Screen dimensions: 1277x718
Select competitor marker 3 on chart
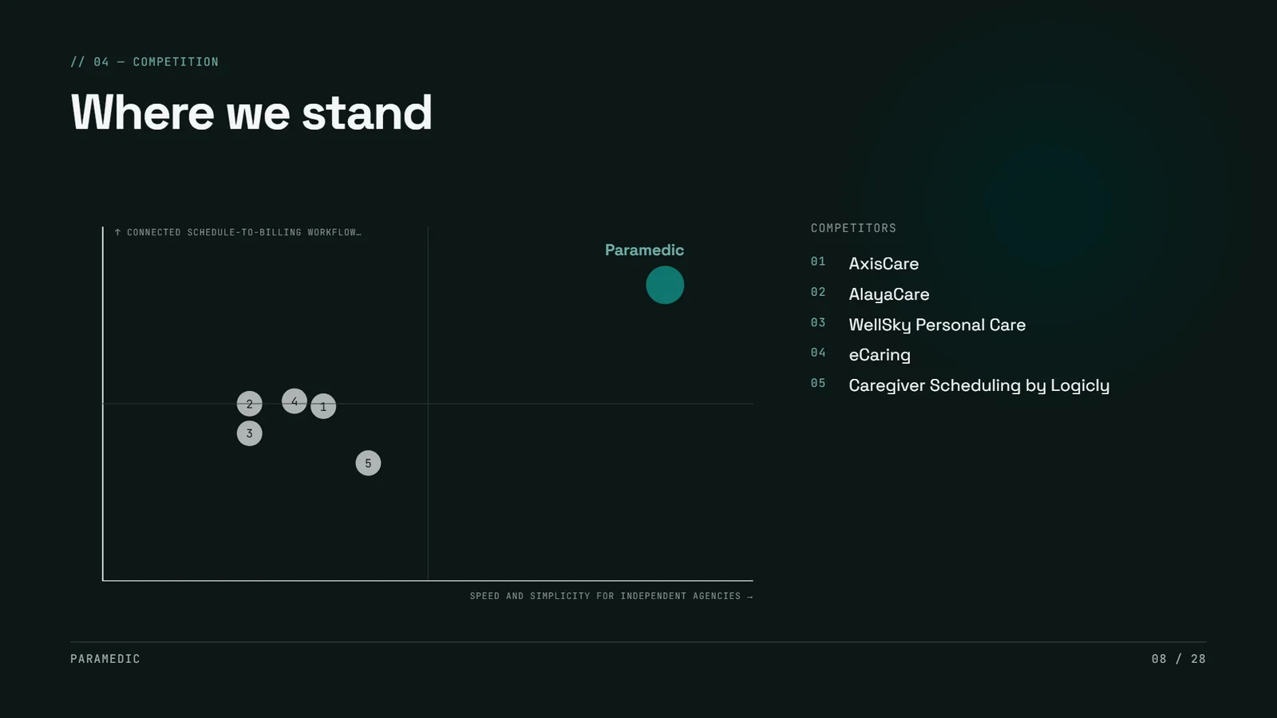pos(249,433)
